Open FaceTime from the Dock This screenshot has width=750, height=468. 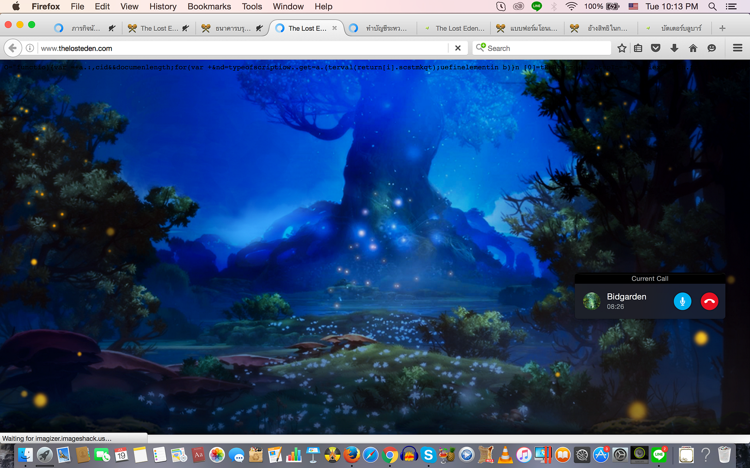point(102,455)
